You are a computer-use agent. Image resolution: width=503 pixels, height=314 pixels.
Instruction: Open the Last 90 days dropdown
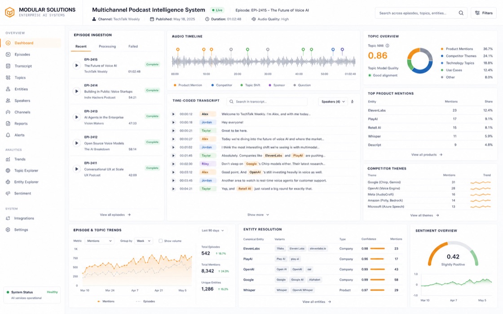tap(213, 231)
